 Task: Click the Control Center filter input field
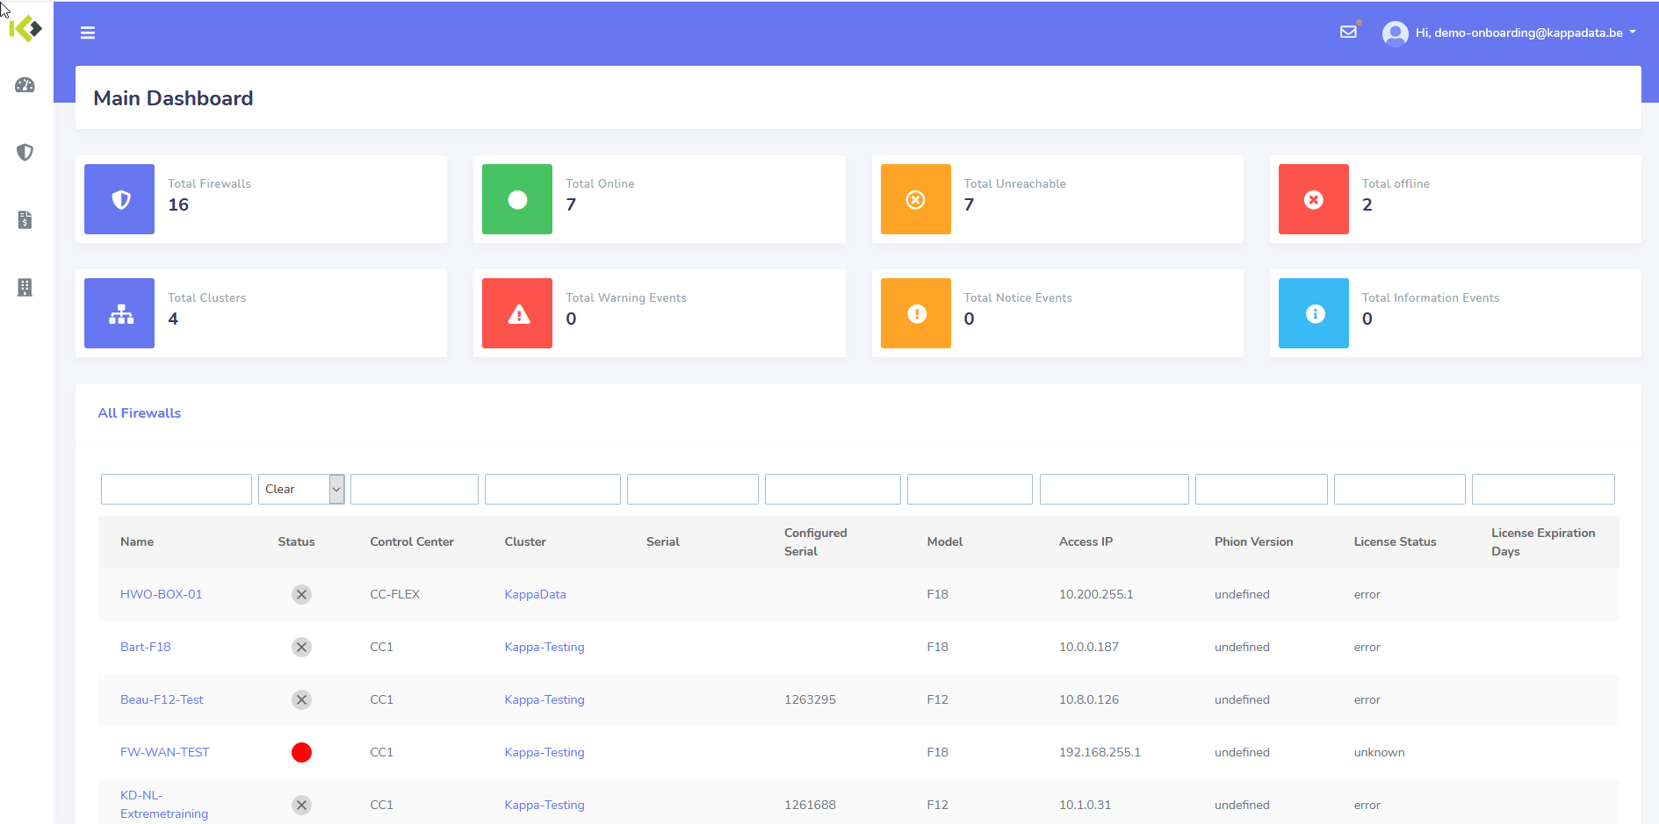[x=414, y=489]
